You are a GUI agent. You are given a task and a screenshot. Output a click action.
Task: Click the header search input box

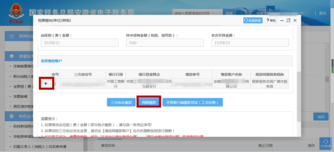197,13
